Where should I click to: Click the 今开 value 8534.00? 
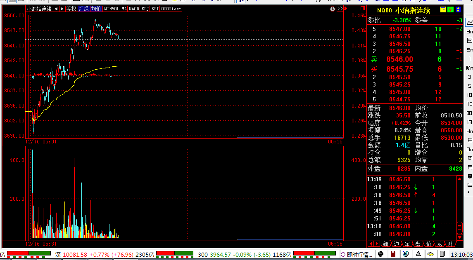click(451, 123)
